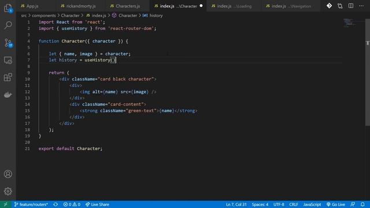This screenshot has width=370, height=208.
Task: Click the GitLens diamond icon in the editor toolbar
Action: click(329, 6)
